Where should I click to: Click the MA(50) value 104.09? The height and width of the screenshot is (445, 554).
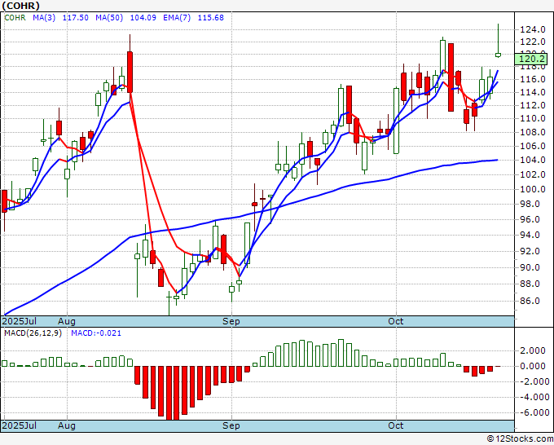point(143,18)
